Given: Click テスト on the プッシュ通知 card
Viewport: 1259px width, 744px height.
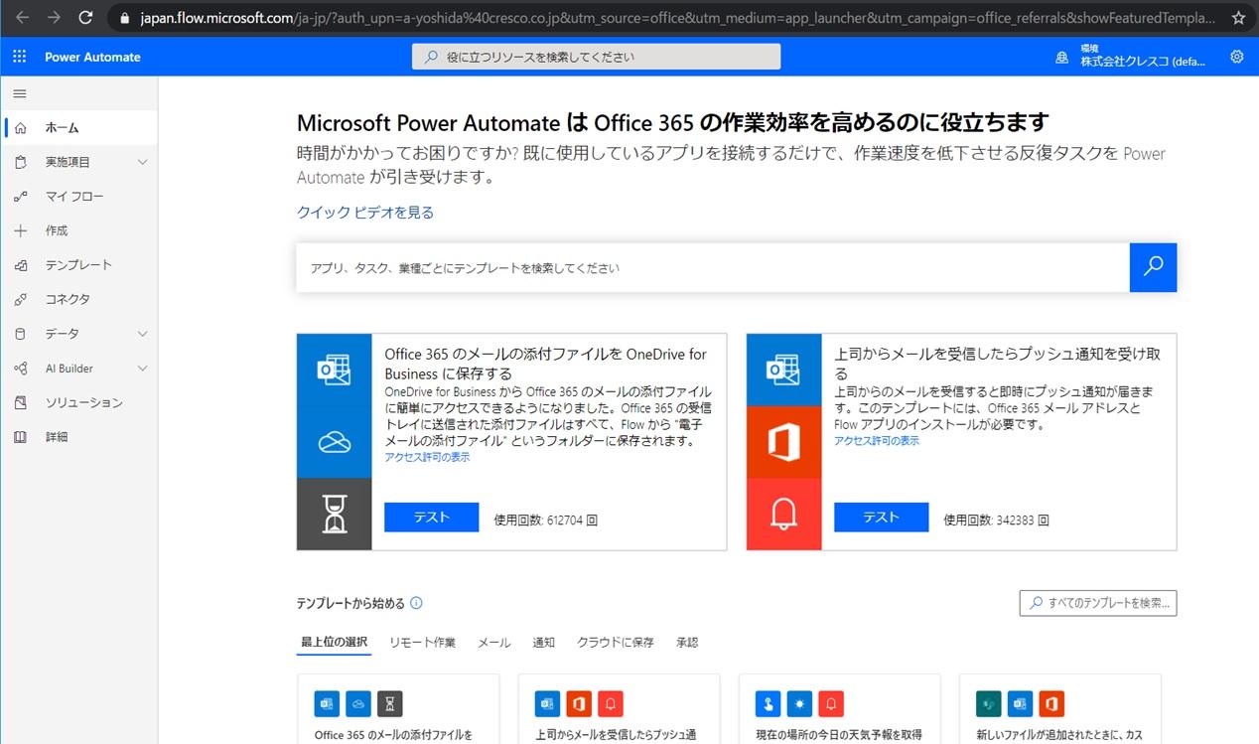Looking at the screenshot, I should (882, 518).
